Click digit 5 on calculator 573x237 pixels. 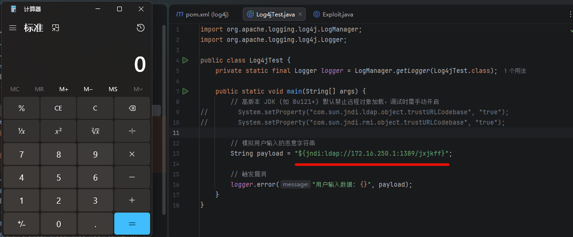58,177
